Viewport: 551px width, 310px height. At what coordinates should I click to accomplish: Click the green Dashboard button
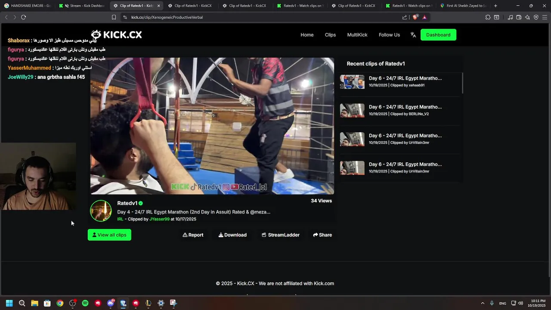pos(438,35)
